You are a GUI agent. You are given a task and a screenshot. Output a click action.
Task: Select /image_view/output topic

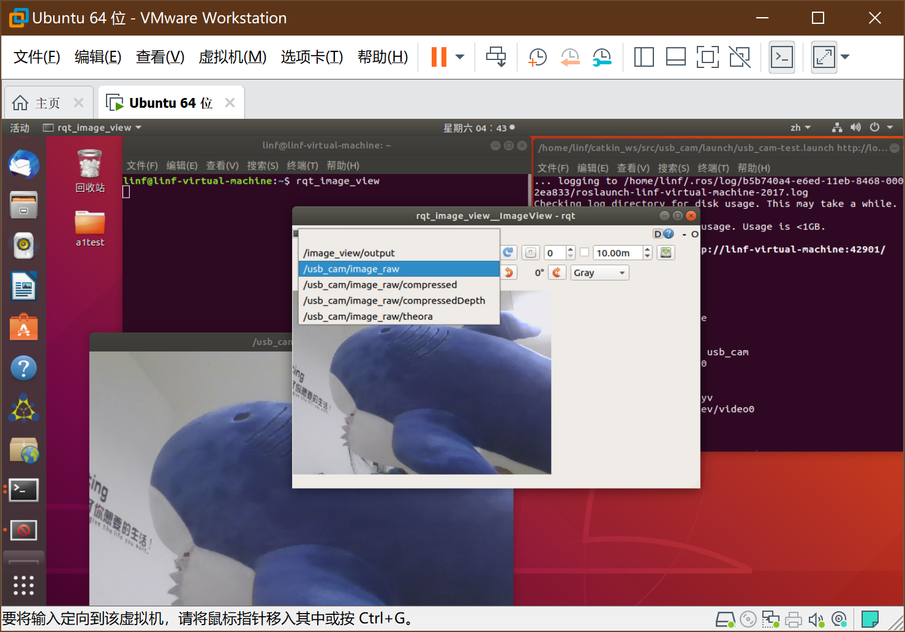[399, 253]
